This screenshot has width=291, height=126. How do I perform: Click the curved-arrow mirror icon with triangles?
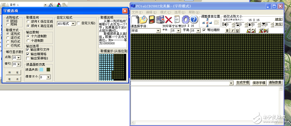(x=254, y=31)
